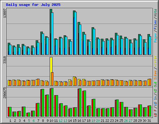
Task: Click the cyan pages bar for day 16
Action: click(80, 40)
